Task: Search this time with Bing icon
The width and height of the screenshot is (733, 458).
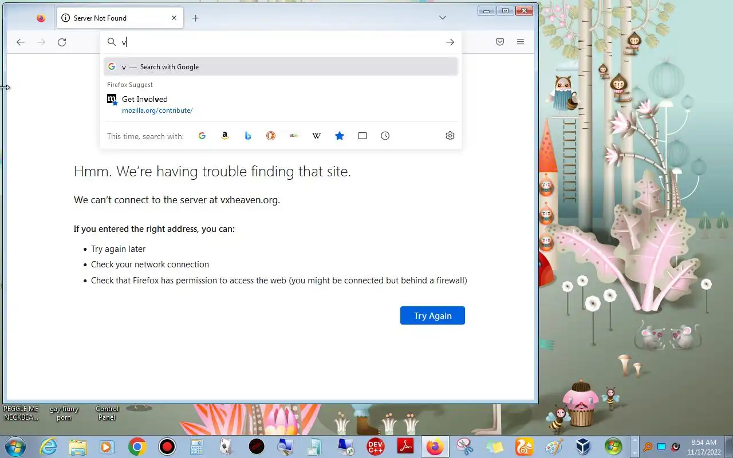Action: 248,136
